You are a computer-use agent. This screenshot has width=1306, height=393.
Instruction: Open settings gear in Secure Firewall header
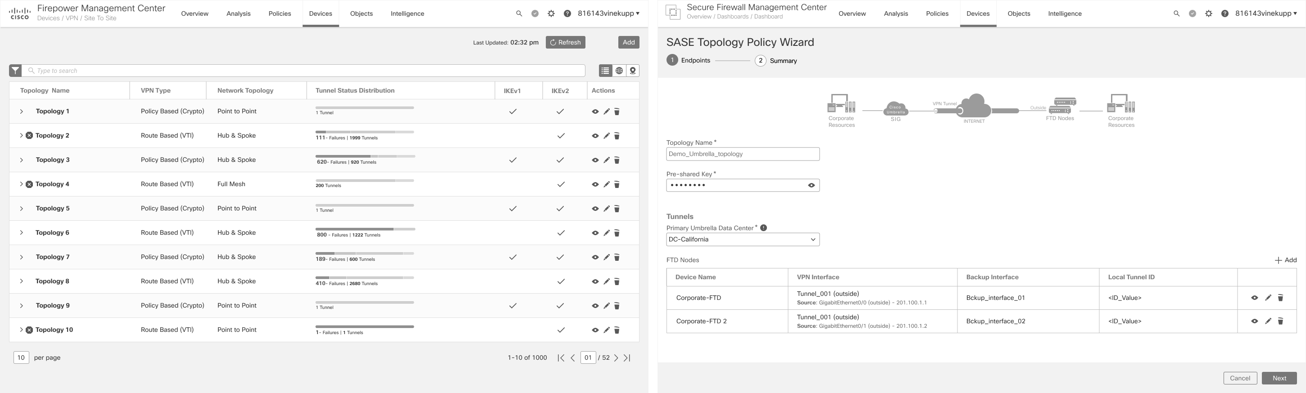(1209, 13)
